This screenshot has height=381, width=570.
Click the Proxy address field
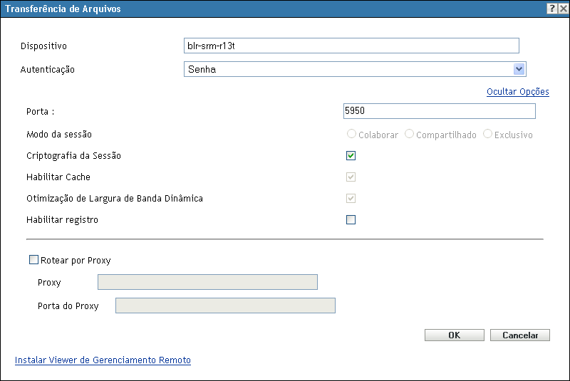207,283
